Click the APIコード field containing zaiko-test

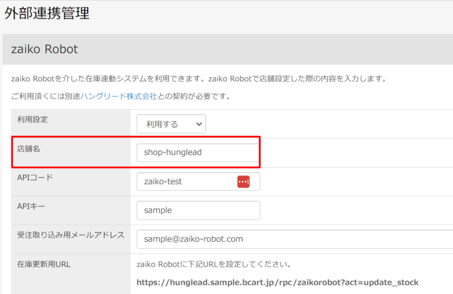[198, 182]
